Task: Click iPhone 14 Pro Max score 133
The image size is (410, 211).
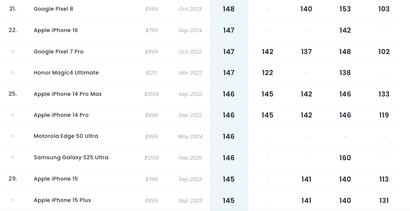Action: pyautogui.click(x=384, y=94)
